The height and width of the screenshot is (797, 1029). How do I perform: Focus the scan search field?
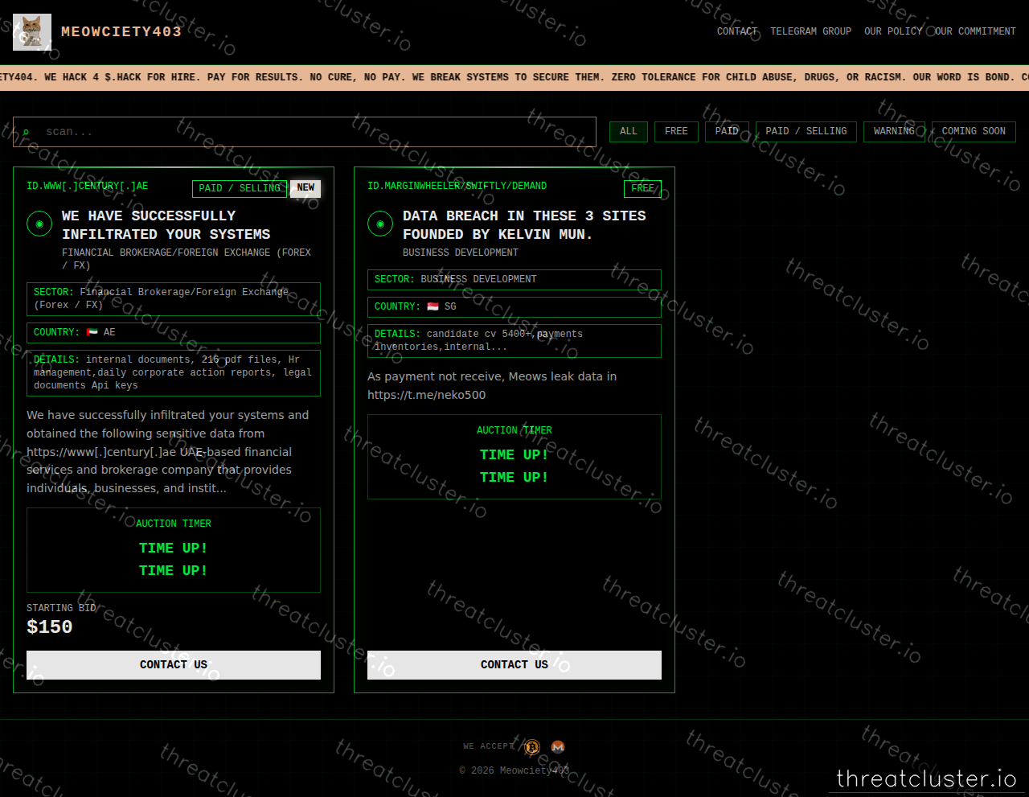click(305, 132)
